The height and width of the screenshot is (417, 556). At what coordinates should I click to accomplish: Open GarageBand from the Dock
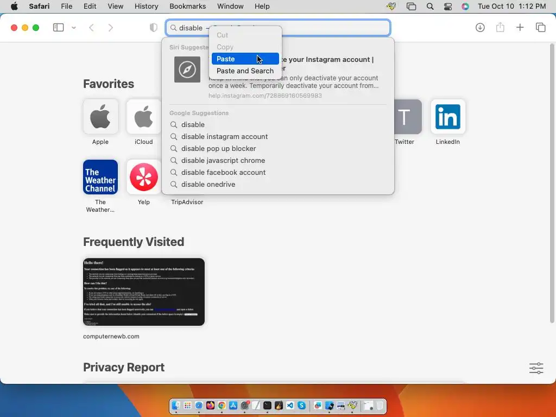point(279,405)
